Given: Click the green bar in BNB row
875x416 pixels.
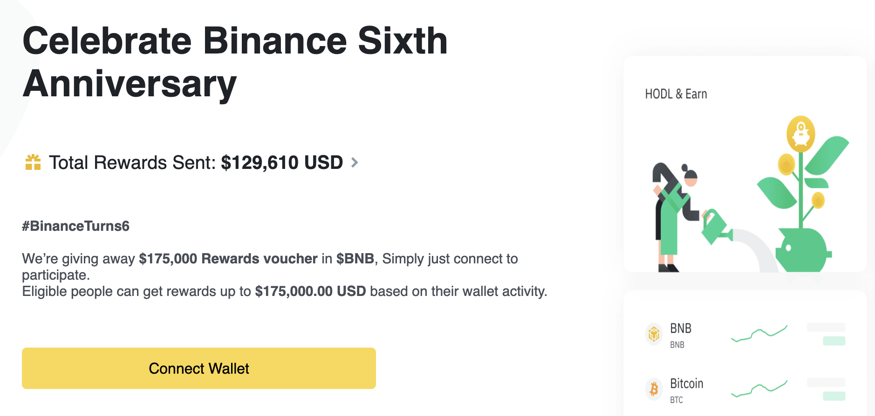Looking at the screenshot, I should [x=834, y=341].
